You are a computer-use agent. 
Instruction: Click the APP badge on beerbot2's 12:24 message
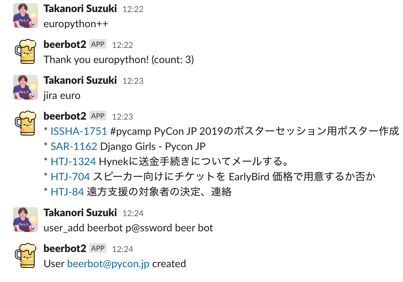pyautogui.click(x=98, y=248)
